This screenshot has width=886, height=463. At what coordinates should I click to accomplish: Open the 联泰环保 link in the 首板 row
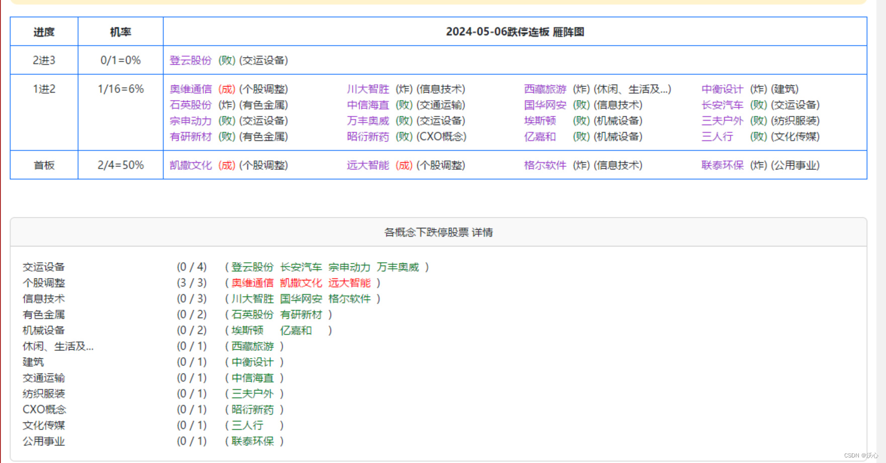point(723,165)
